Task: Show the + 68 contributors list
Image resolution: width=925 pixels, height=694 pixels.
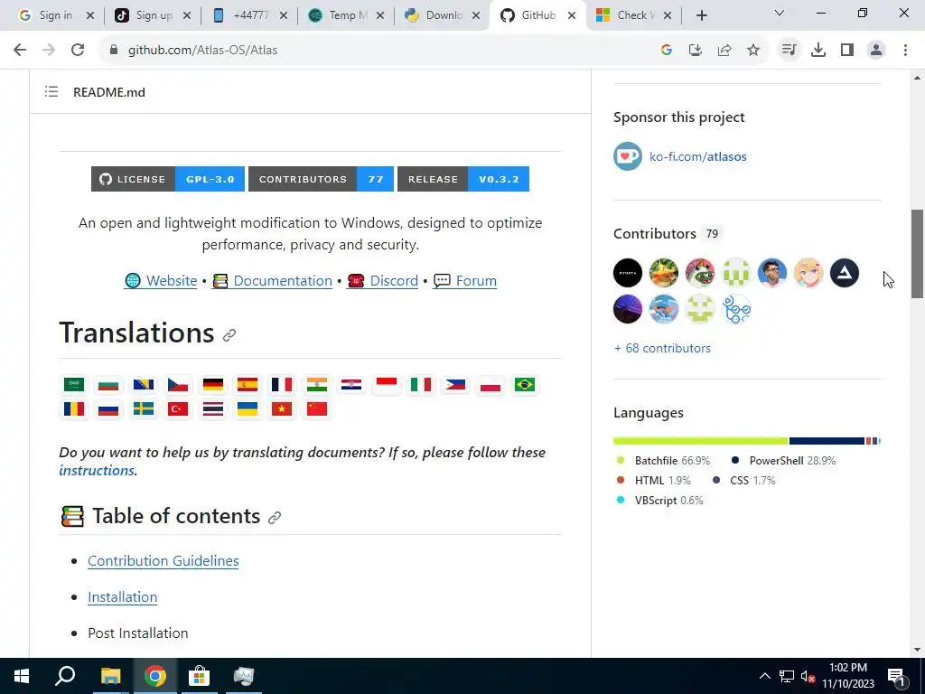Action: pyautogui.click(x=662, y=348)
